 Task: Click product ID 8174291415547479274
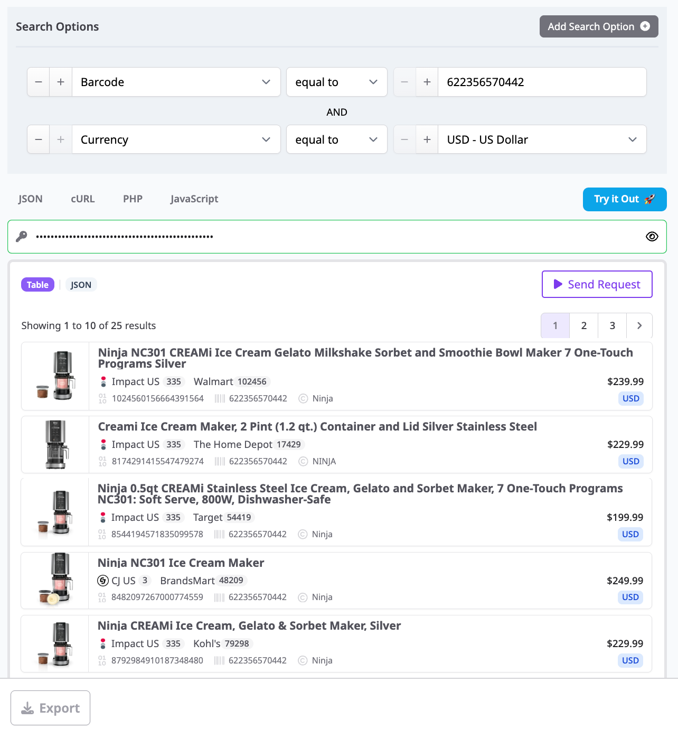pyautogui.click(x=158, y=461)
